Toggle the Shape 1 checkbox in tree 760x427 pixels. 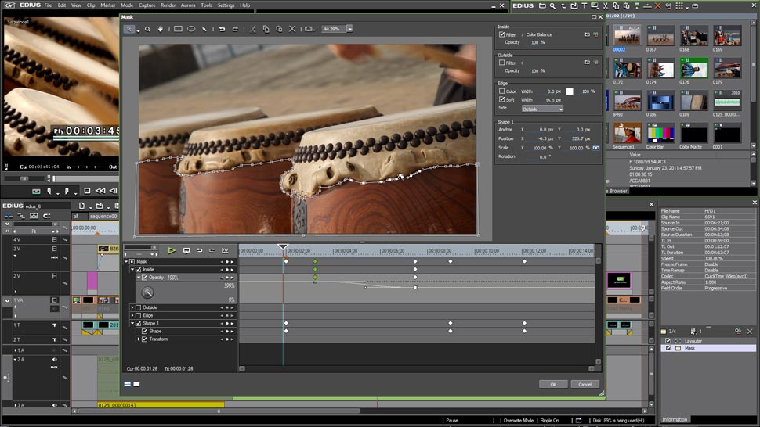pos(139,324)
